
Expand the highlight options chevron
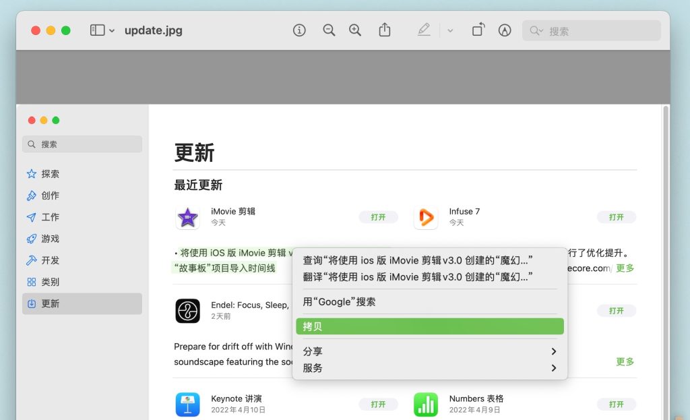point(450,31)
